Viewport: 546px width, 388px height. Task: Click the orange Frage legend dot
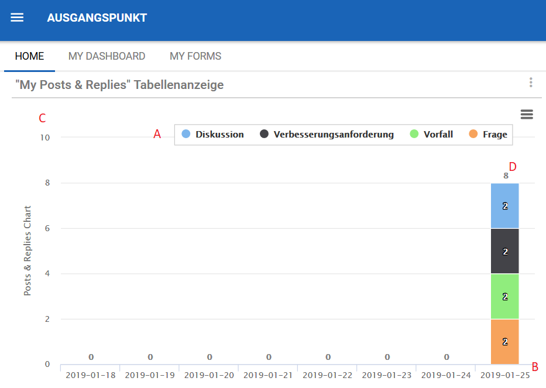[473, 134]
